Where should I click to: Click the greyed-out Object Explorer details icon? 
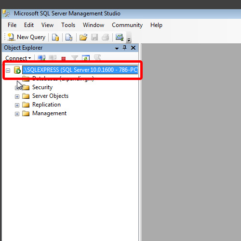point(97,58)
